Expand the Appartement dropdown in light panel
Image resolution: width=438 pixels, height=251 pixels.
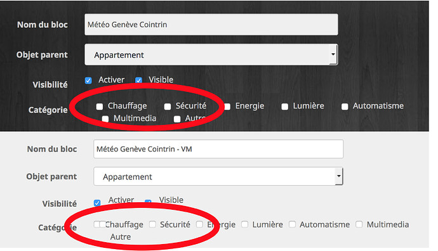point(218,176)
